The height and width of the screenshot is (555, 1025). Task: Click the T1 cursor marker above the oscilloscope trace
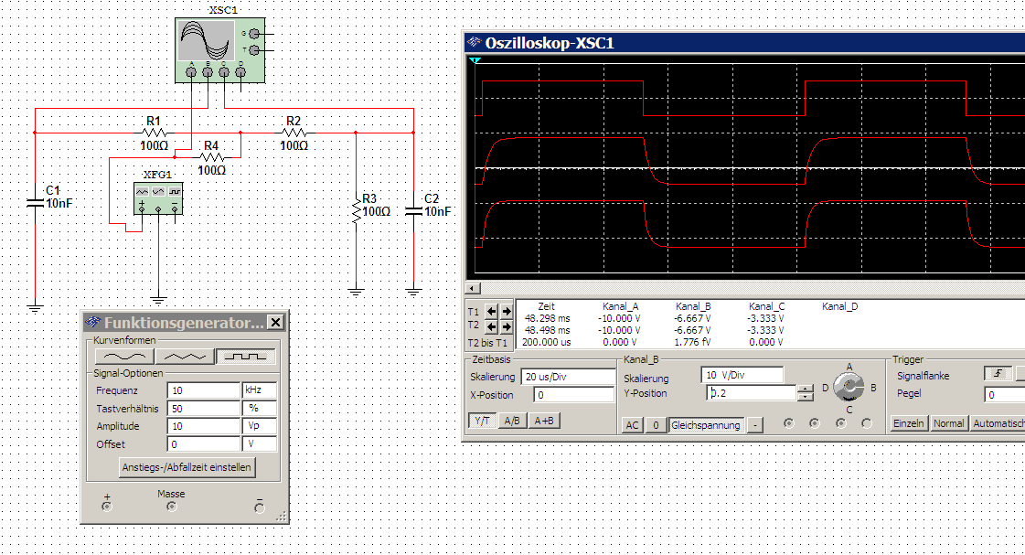click(475, 60)
